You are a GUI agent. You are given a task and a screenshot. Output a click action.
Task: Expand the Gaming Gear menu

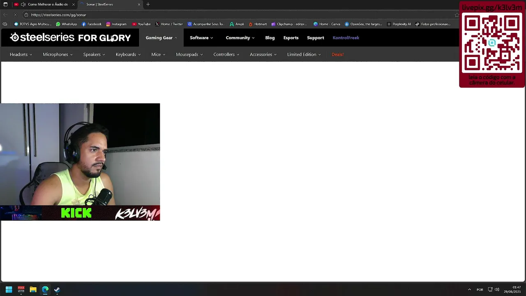pos(161,38)
